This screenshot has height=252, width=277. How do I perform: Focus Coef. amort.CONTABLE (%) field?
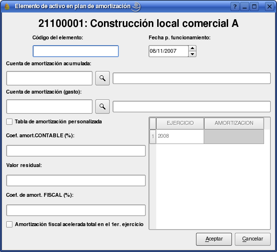[76, 151]
